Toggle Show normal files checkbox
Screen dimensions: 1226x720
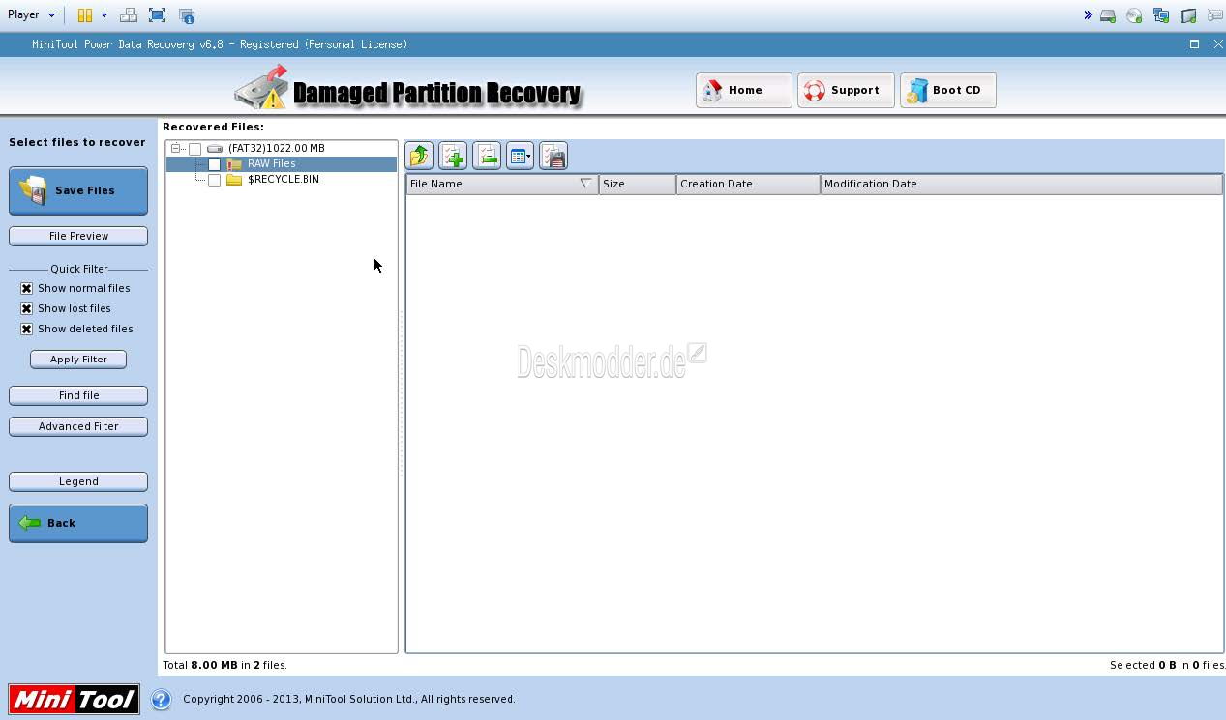27,288
